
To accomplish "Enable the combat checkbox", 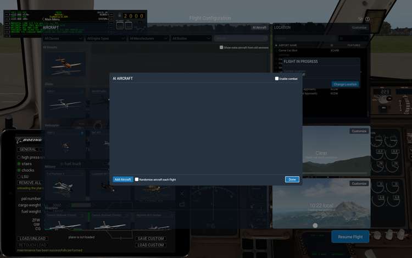I will point(277,79).
